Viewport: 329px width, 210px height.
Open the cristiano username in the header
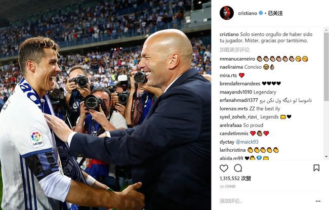pos(248,13)
